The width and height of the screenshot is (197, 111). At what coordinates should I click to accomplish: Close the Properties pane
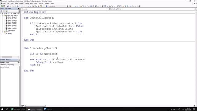click(19, 60)
